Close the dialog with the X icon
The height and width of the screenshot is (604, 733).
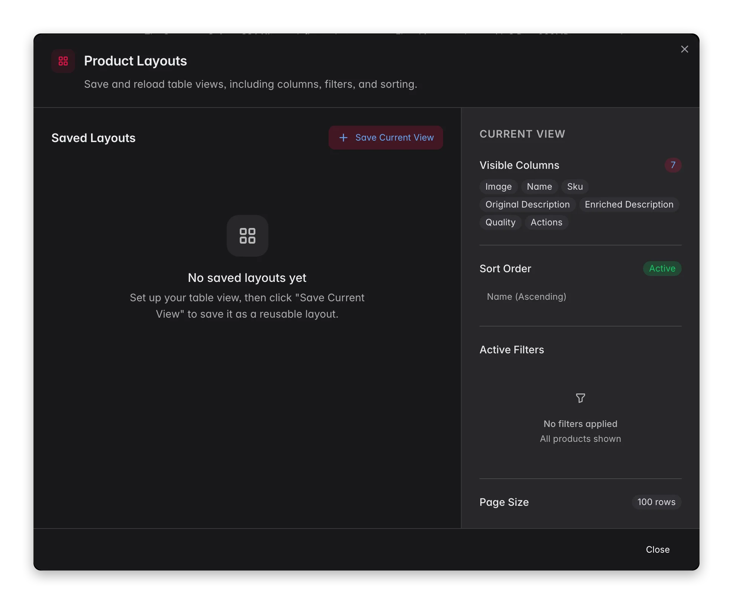[x=684, y=49]
